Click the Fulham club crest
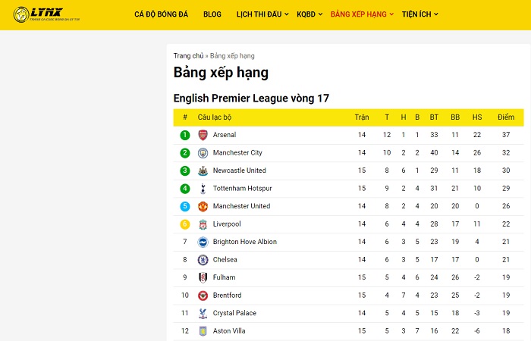 (203, 278)
